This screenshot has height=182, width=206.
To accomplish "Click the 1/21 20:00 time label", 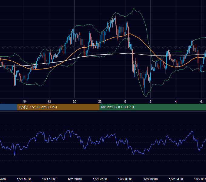I will click(75, 179).
